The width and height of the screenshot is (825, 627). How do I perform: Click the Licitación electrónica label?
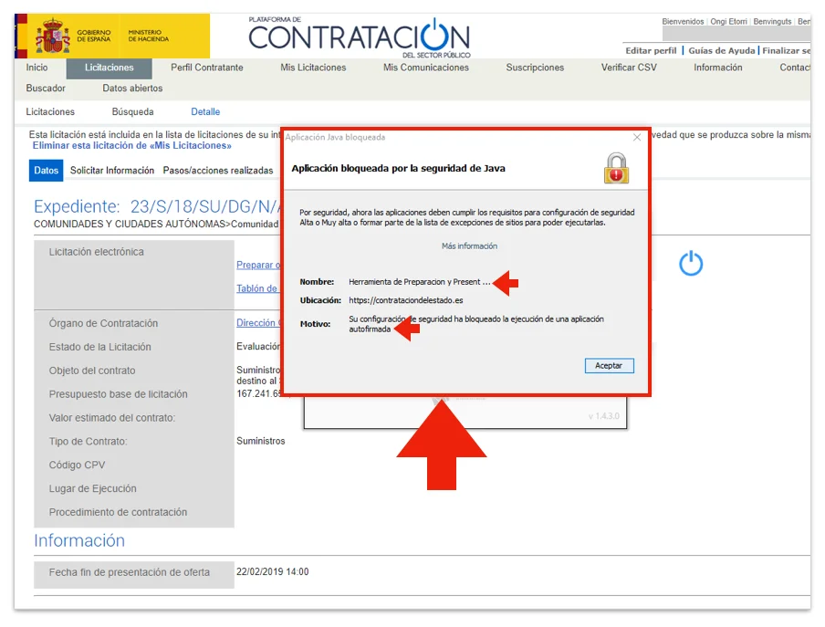[97, 252]
